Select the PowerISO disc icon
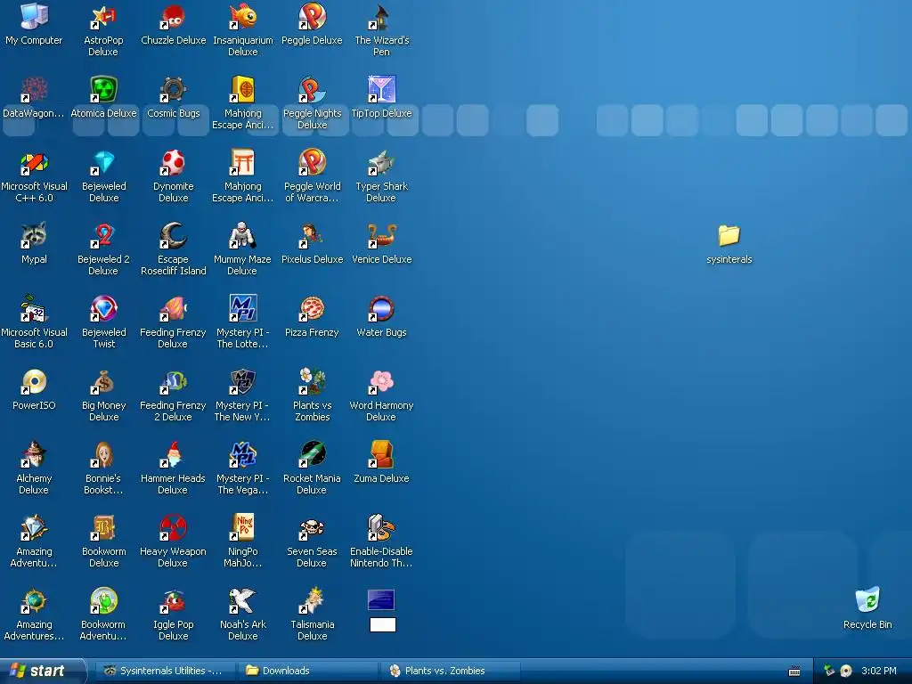 point(34,382)
